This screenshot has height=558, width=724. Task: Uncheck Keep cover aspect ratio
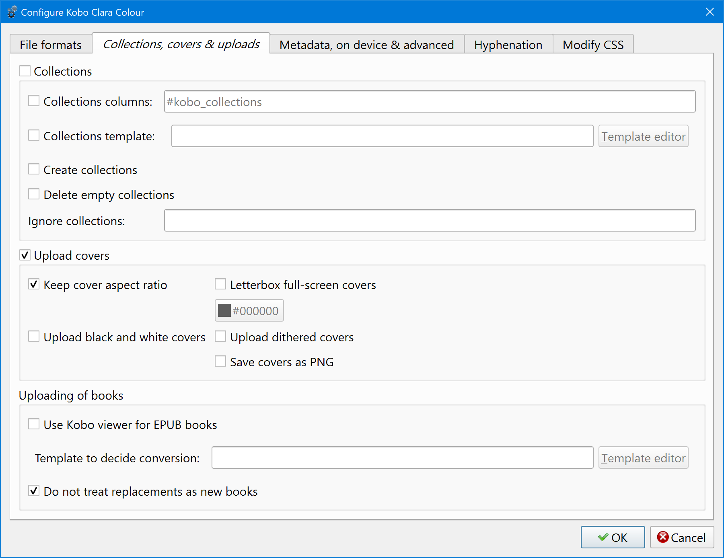34,285
